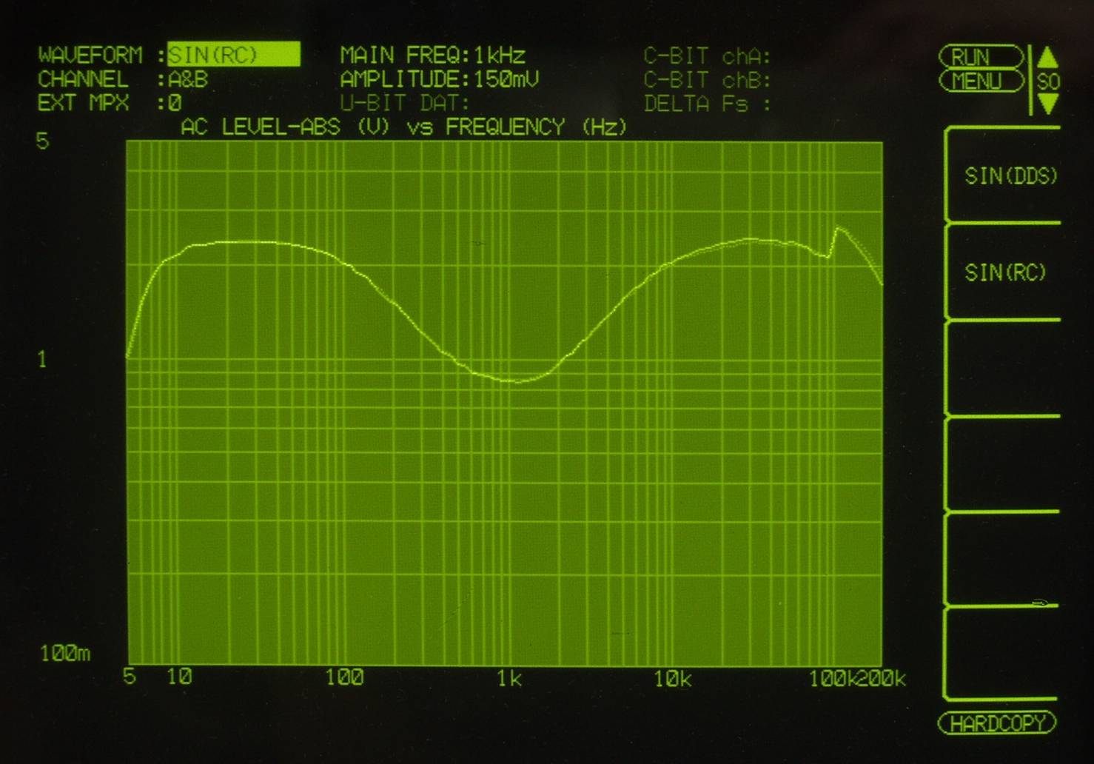Click the down arrow beside MENU
1094x764 pixels.
point(1047,104)
